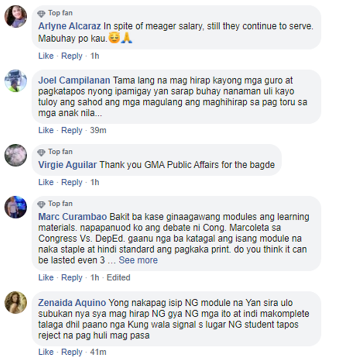Open Zenaida Aquino's profile avatar
This screenshot has height=362, width=340.
tap(16, 303)
